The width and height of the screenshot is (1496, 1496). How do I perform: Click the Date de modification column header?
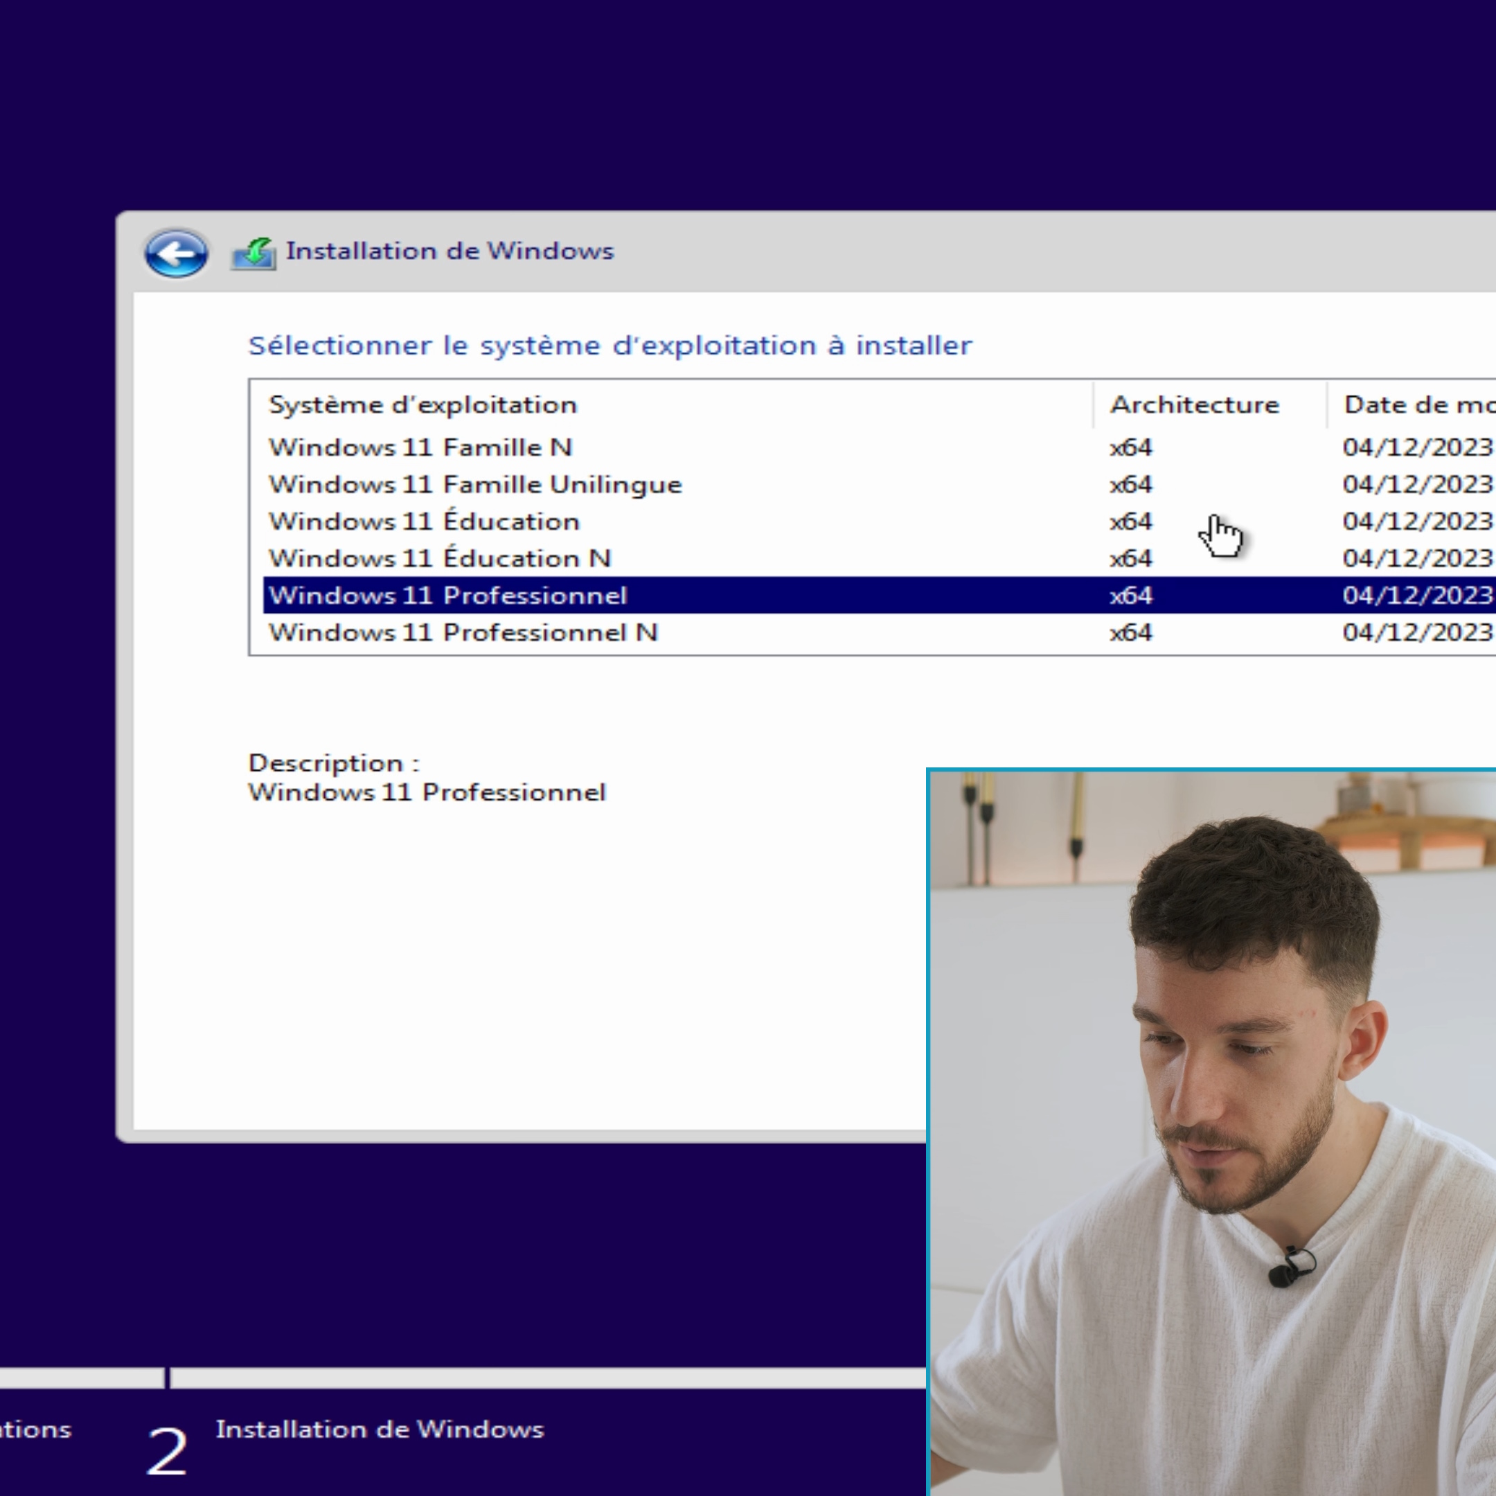[x=1412, y=405]
